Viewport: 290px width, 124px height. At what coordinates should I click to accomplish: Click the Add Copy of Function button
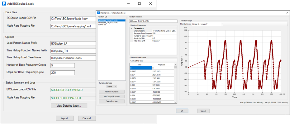[x=112, y=96]
